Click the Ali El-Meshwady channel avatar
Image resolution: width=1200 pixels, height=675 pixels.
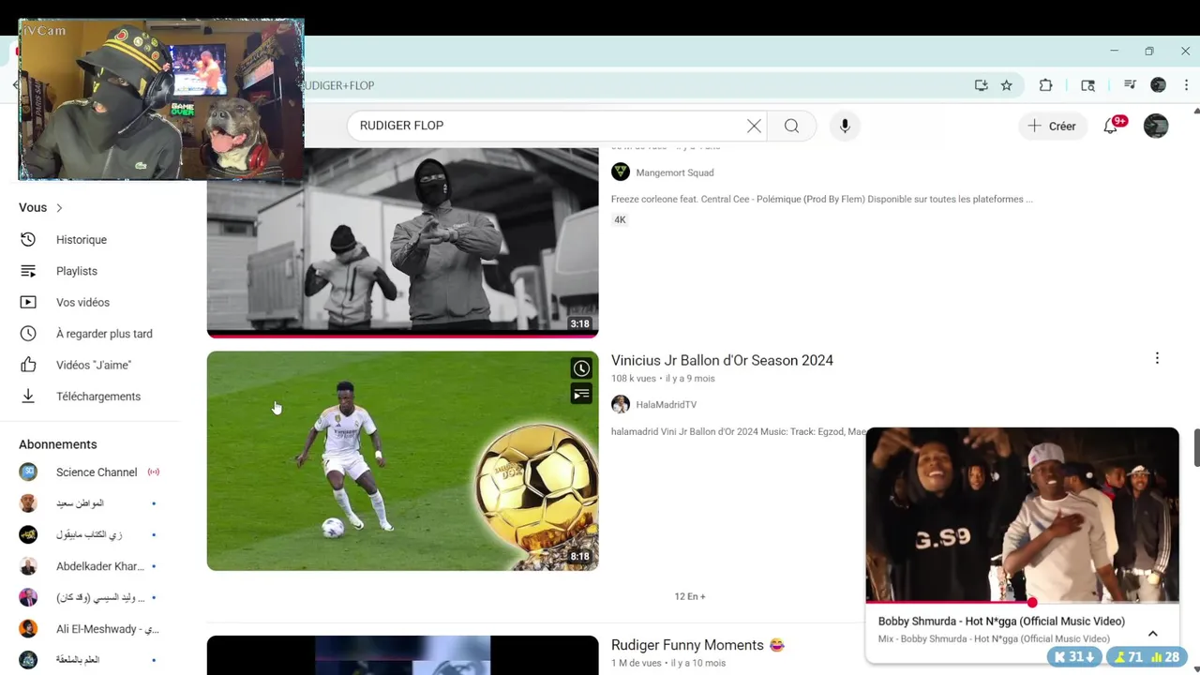(28, 629)
